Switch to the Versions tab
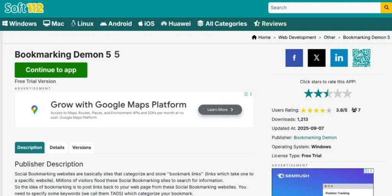The image size is (392, 196). coord(82,147)
